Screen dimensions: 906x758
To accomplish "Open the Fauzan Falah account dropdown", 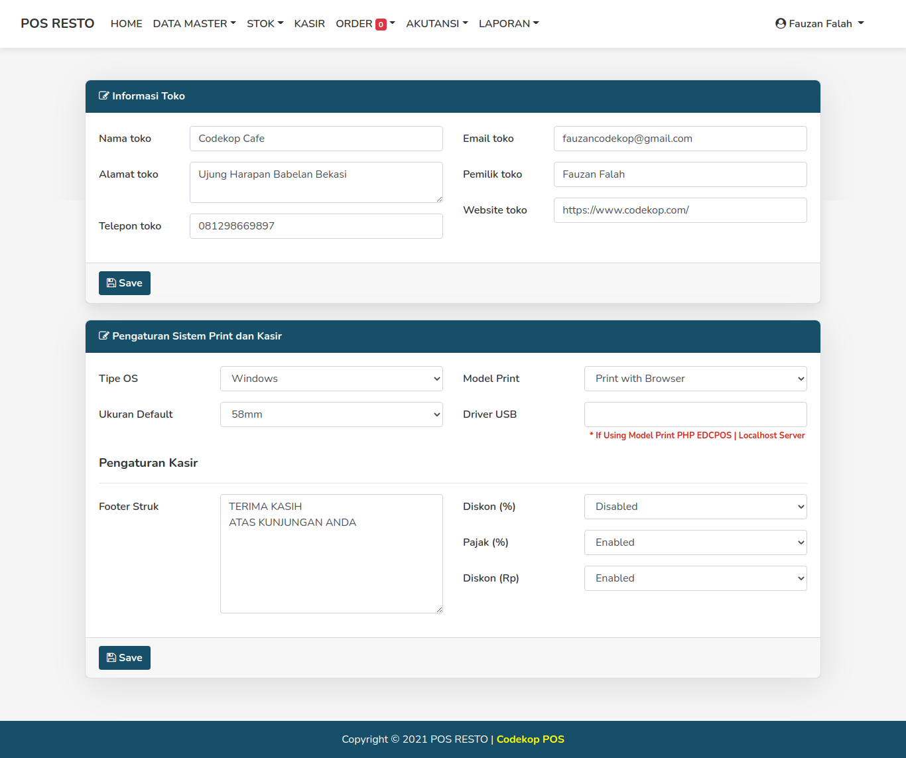I will coord(819,23).
